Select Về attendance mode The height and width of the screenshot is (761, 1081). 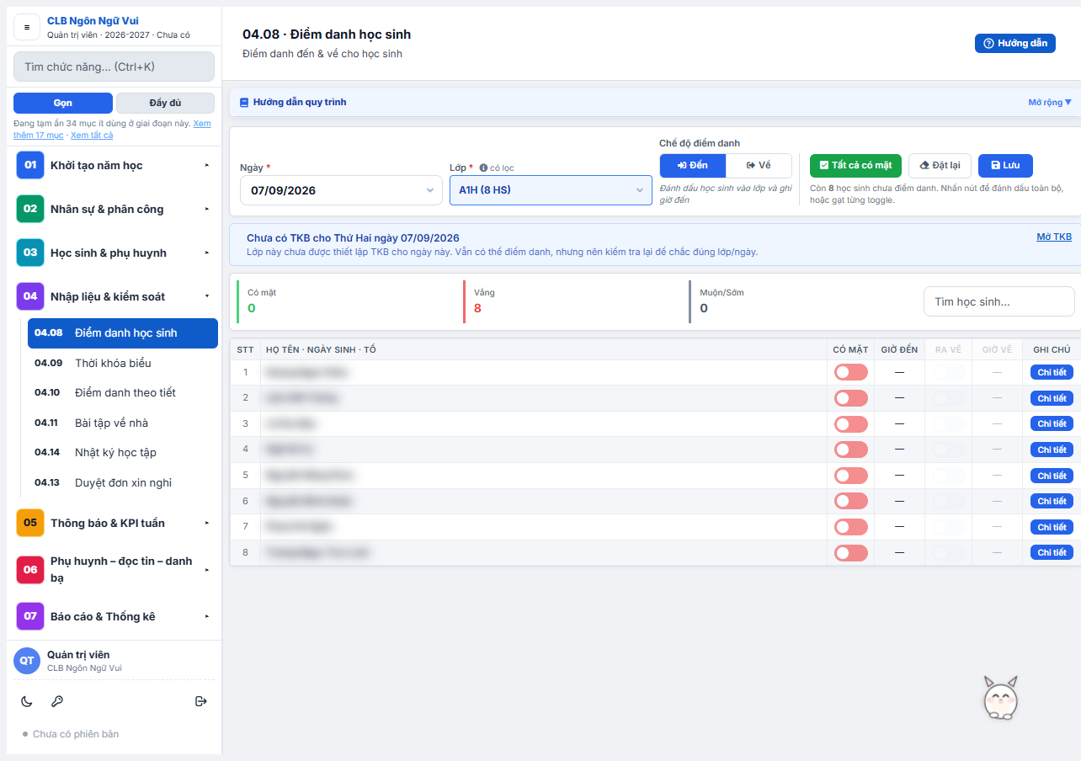(759, 165)
